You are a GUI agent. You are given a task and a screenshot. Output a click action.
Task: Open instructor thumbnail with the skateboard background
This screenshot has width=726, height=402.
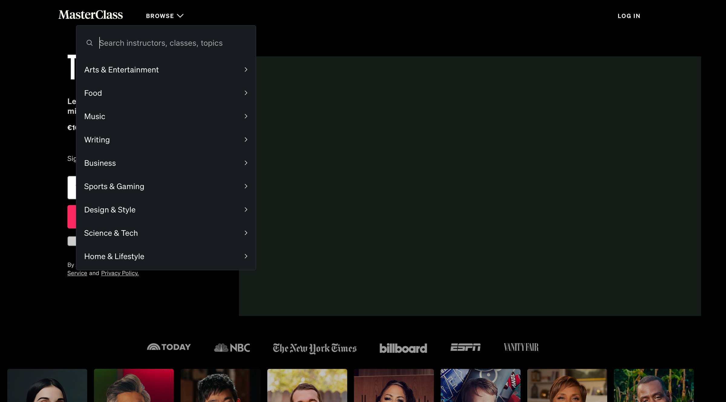(480, 385)
